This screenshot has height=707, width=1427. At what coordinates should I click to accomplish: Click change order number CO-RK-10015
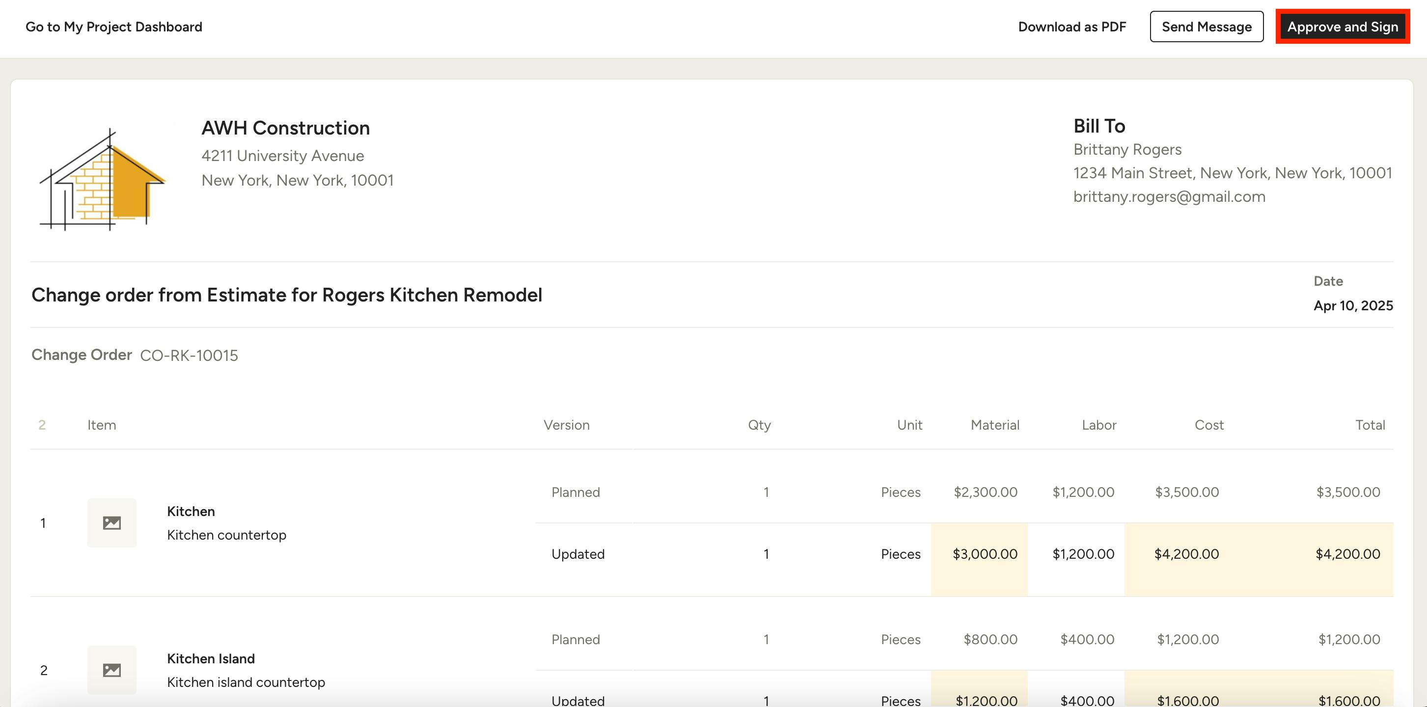click(189, 355)
